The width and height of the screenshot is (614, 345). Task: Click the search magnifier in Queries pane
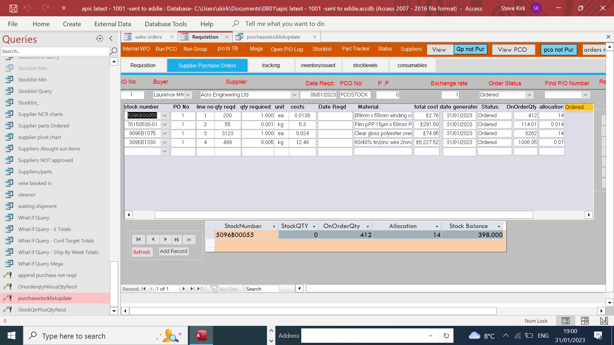(113, 51)
